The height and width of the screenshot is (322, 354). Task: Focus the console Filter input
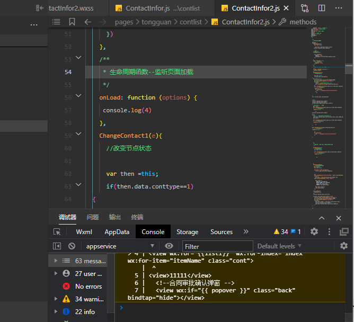218,246
